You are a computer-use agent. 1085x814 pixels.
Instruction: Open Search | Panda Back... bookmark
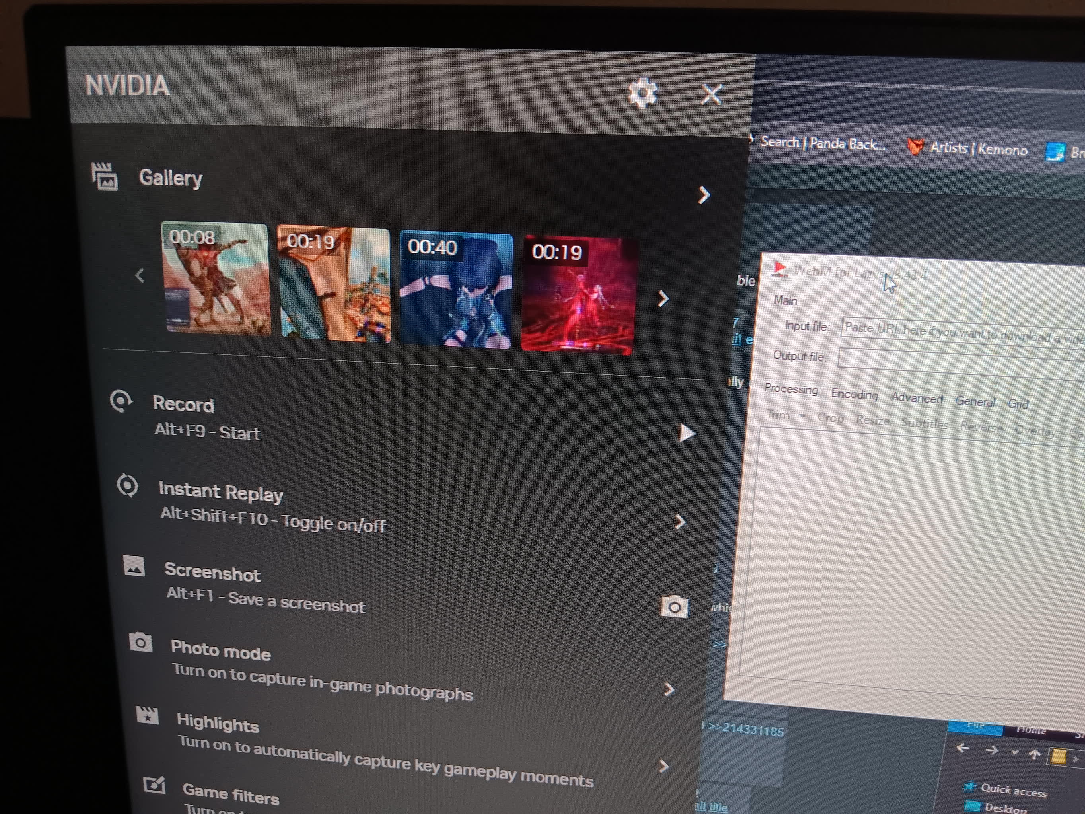[822, 143]
